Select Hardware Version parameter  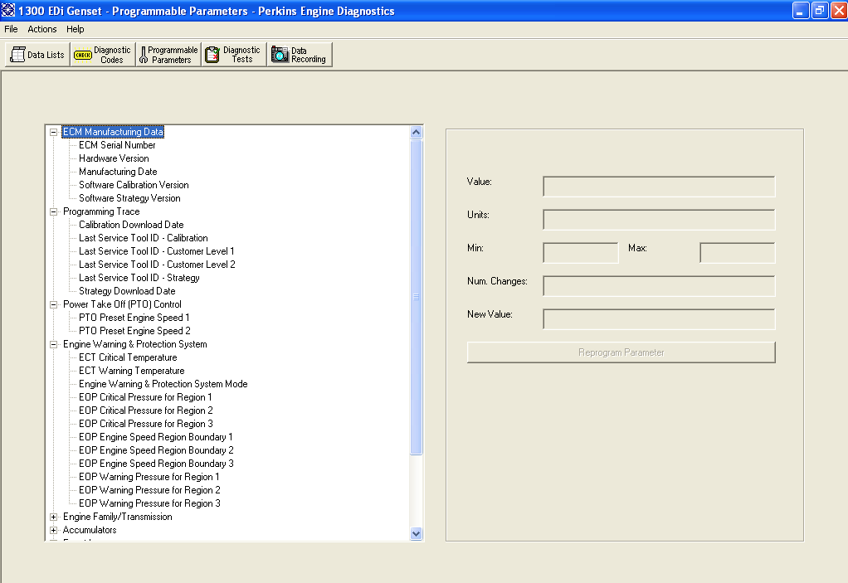point(115,158)
